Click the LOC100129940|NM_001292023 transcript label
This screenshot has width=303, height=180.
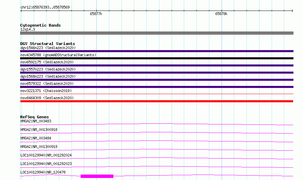pos(46,164)
